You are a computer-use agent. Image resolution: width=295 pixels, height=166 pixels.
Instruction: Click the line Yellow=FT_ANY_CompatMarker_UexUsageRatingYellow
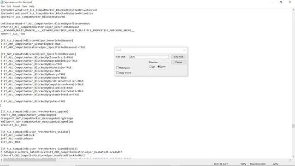click(37, 122)
